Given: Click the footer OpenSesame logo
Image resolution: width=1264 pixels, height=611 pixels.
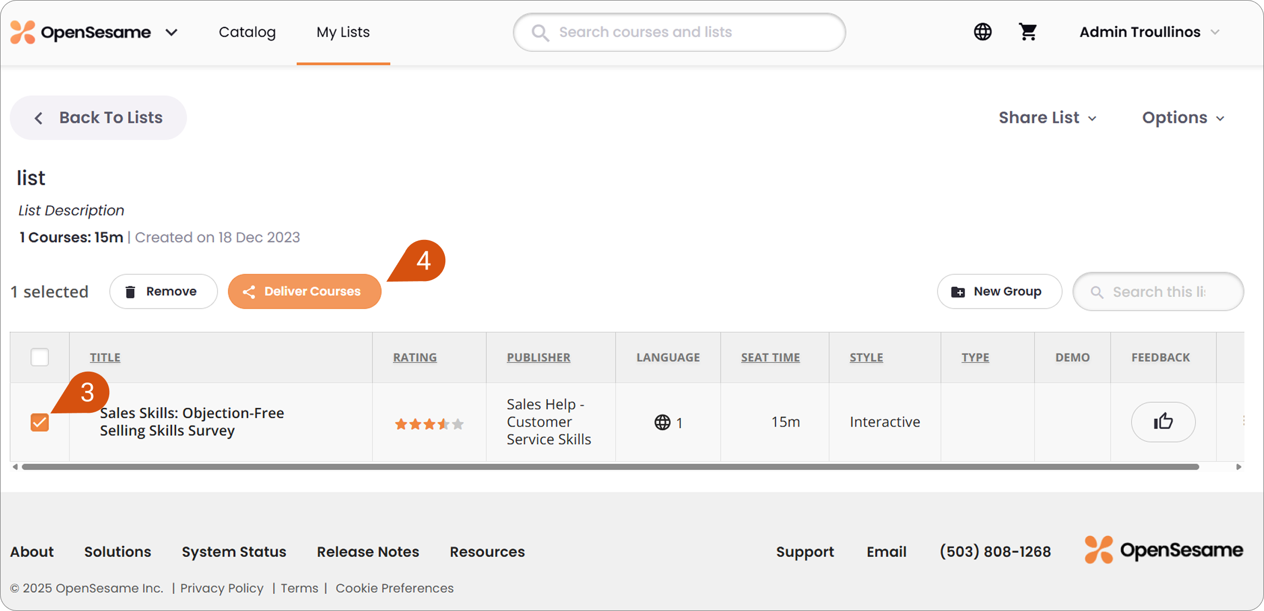Looking at the screenshot, I should (1164, 550).
